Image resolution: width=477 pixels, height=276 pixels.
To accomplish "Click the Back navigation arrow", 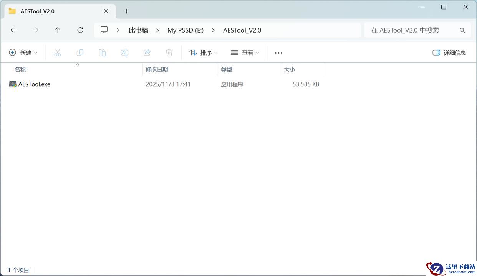I will (13, 30).
